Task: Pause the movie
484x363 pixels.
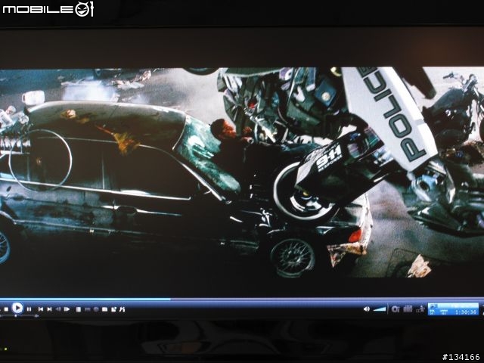Action: point(29,309)
